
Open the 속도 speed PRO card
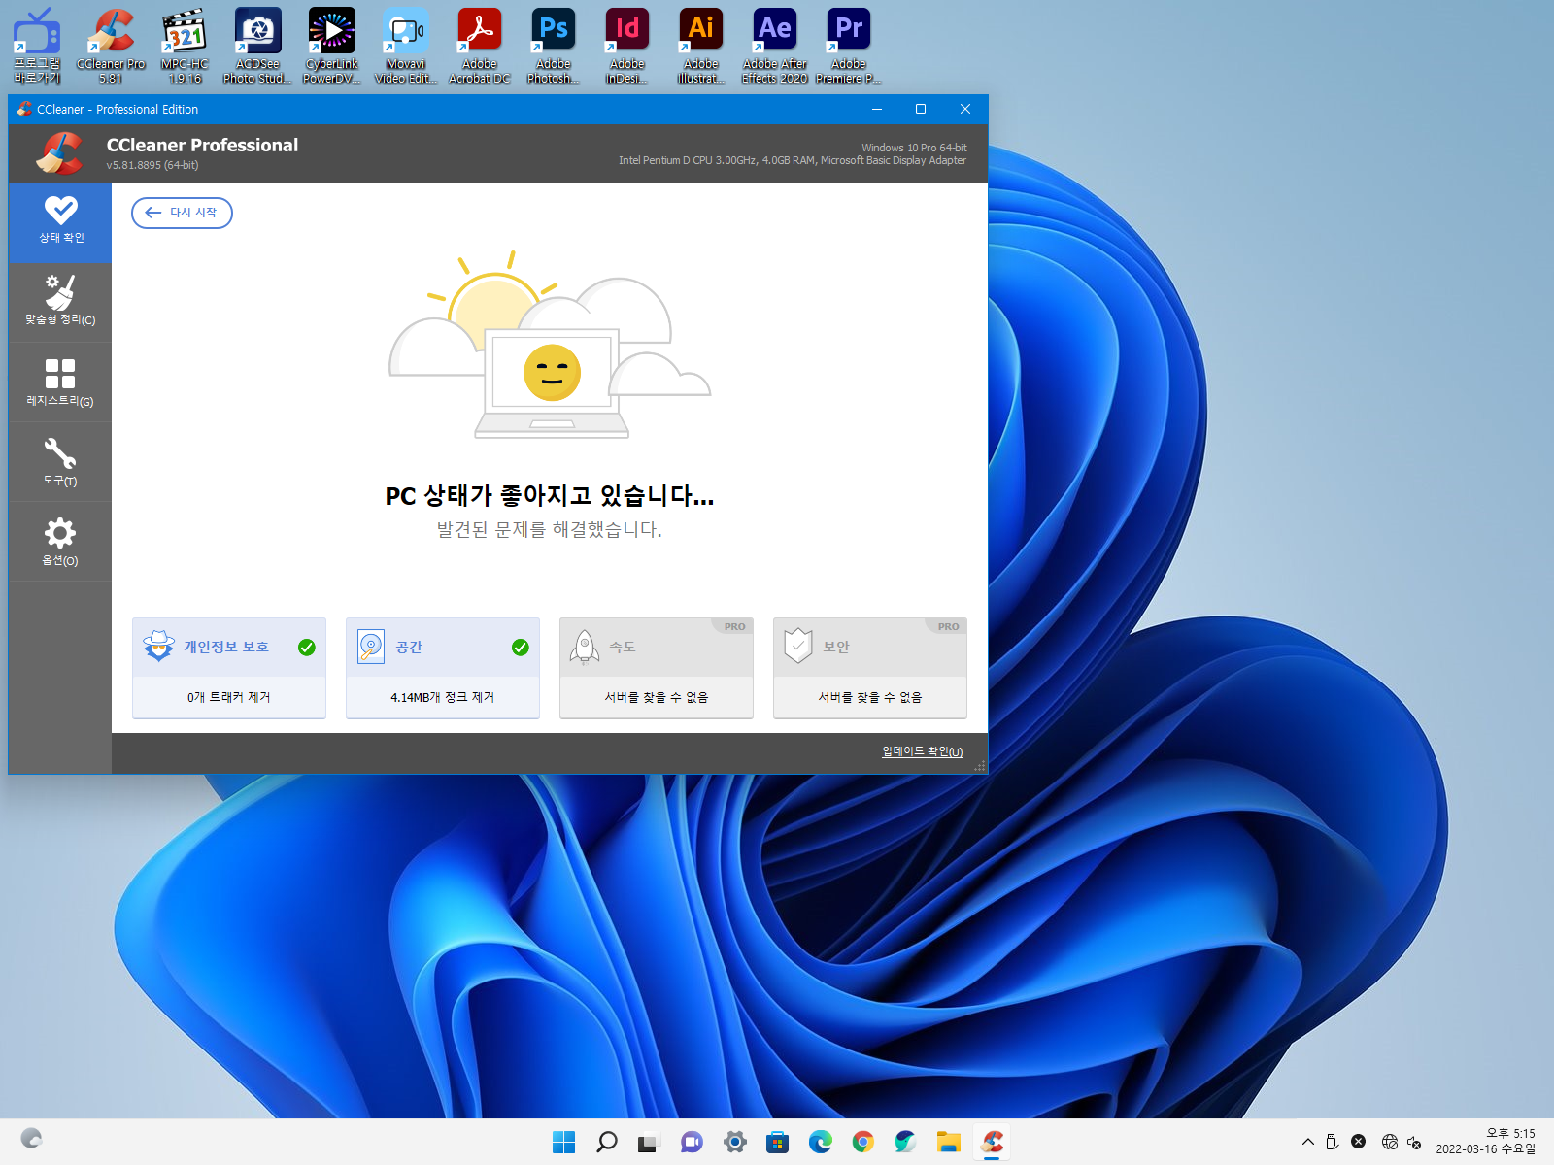pyautogui.click(x=657, y=668)
